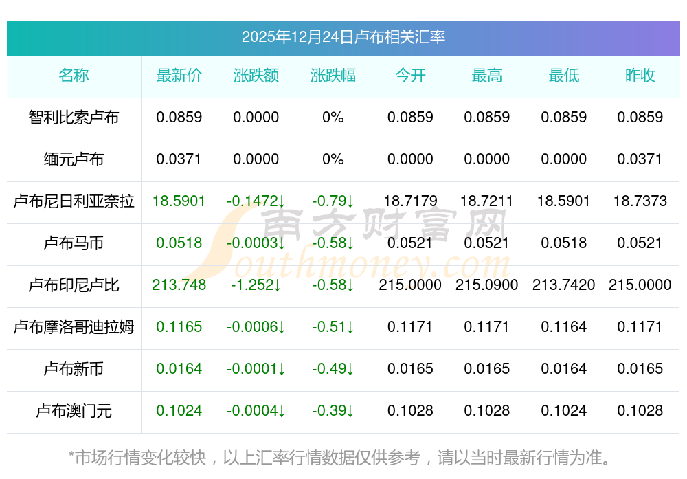
Task: Click the 名称 column header
Action: [74, 76]
